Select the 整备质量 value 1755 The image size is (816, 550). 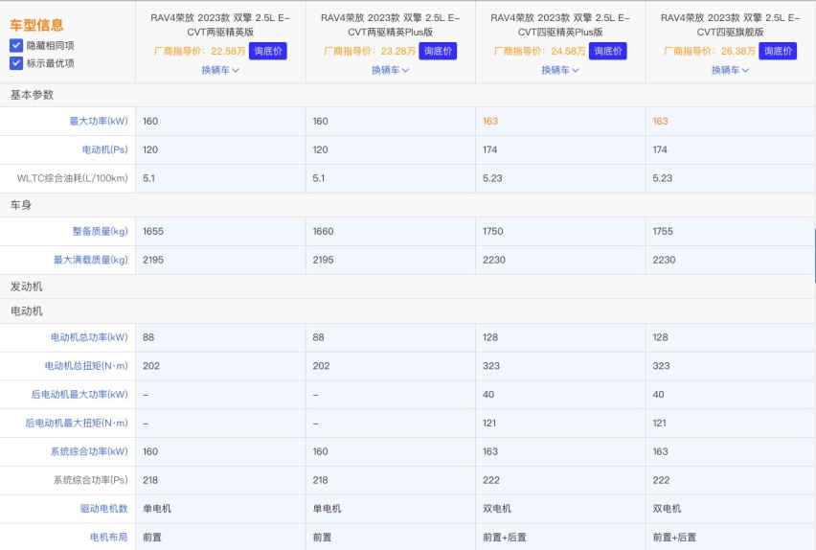pyautogui.click(x=663, y=231)
